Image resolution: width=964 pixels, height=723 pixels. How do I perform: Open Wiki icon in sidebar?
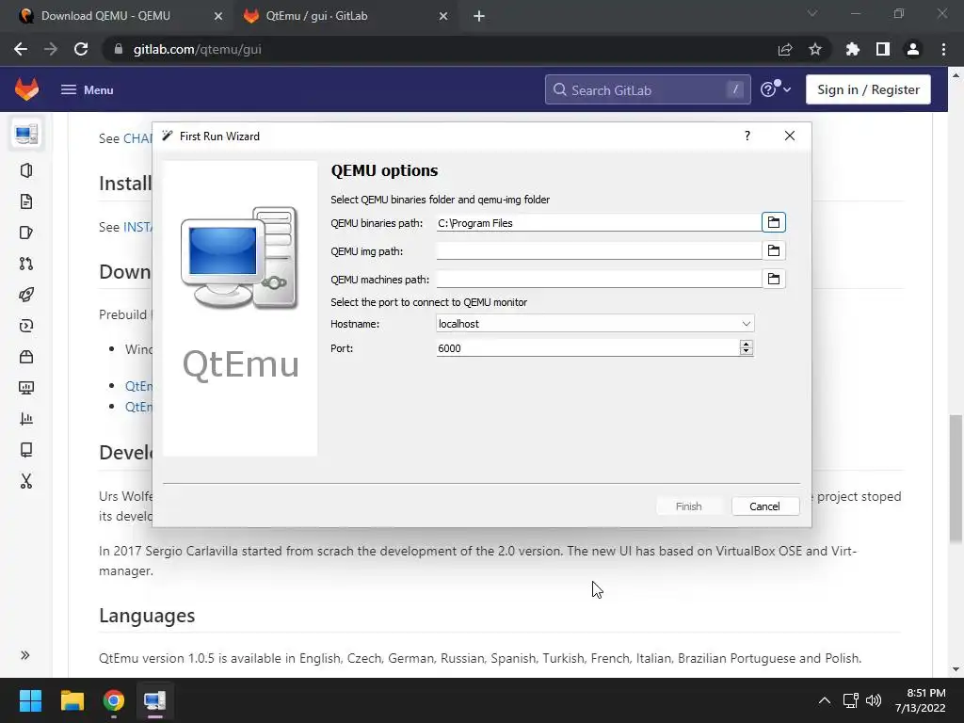click(25, 450)
